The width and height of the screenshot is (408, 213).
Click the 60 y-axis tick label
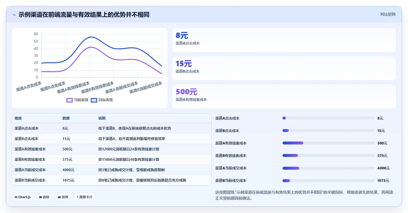(36, 34)
